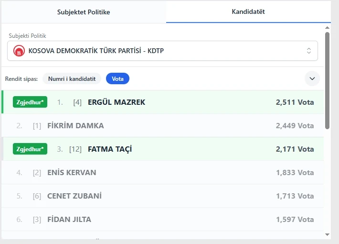The height and width of the screenshot is (244, 339).
Task: Click the up-down selector arrows in party field
Action: 308,51
